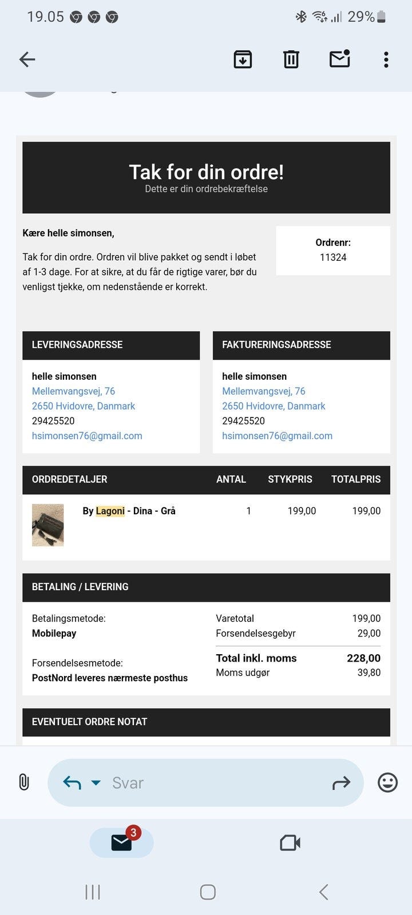
Task: Go back using the top arrow
Action: (27, 59)
